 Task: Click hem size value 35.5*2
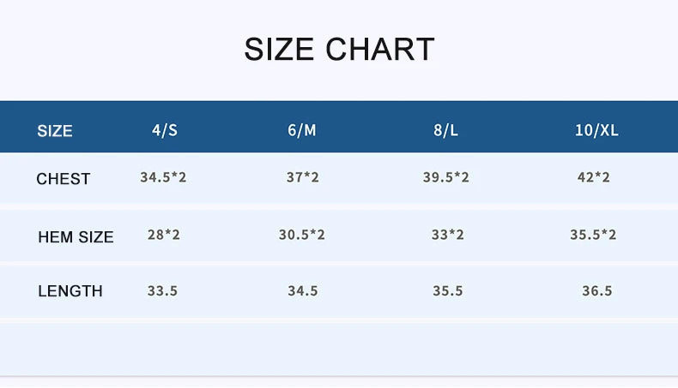pyautogui.click(x=594, y=234)
